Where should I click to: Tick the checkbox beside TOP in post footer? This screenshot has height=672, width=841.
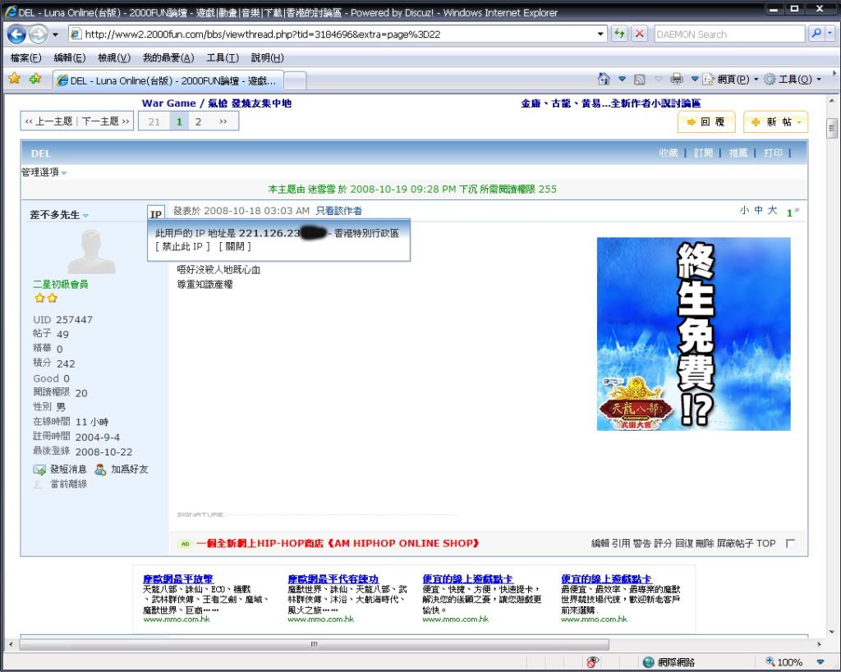pos(790,543)
